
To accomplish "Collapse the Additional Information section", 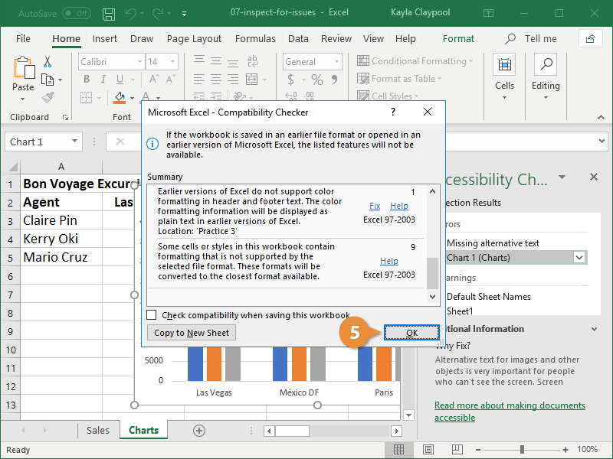I will [x=594, y=329].
